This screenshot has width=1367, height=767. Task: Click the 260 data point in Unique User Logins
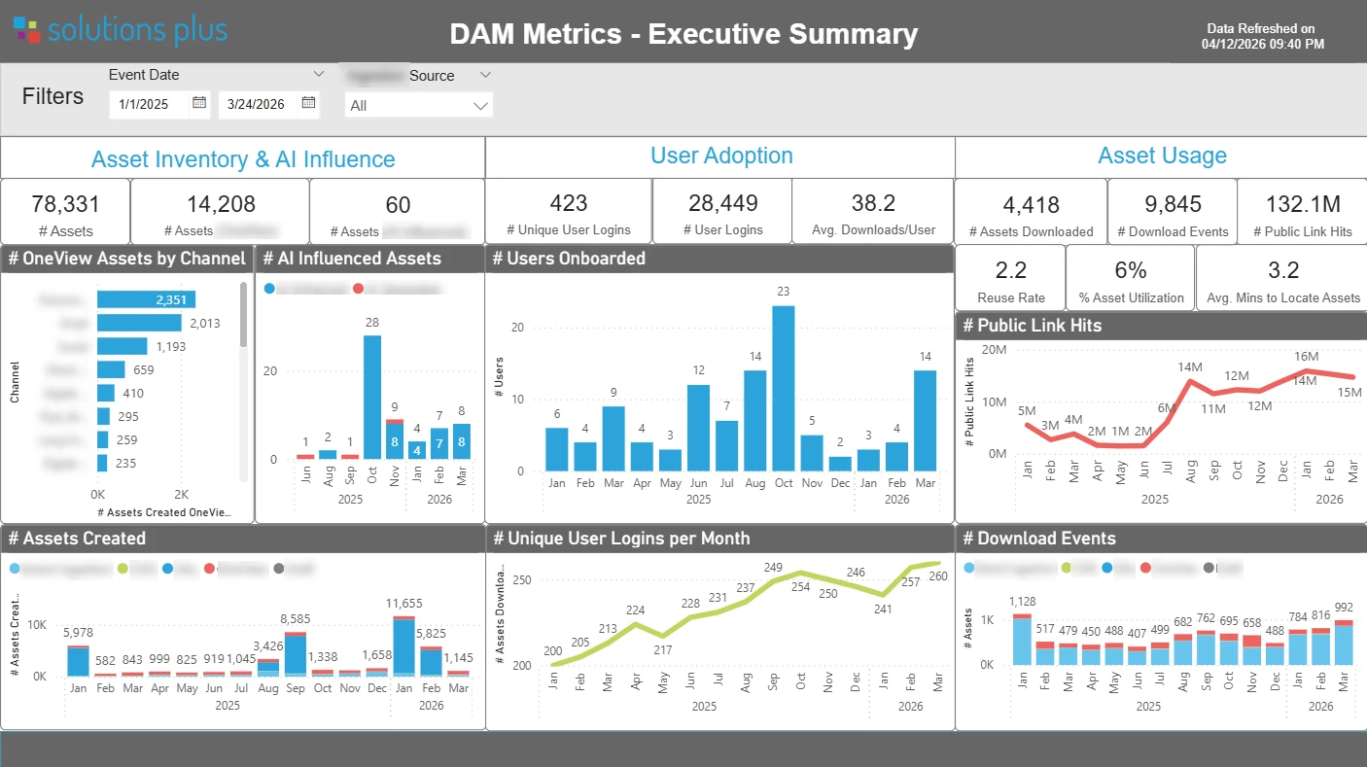(x=938, y=563)
